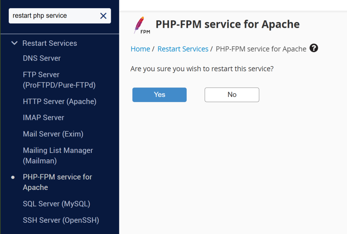Open HTTP Server (Apache) menu item

60,101
